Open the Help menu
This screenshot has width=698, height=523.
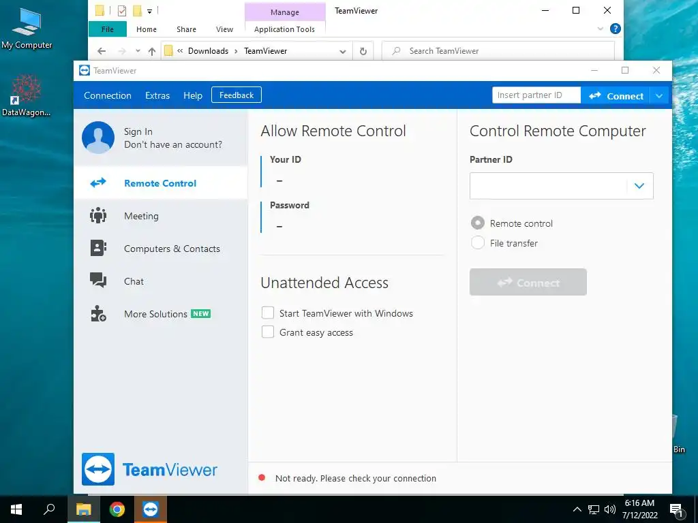193,95
